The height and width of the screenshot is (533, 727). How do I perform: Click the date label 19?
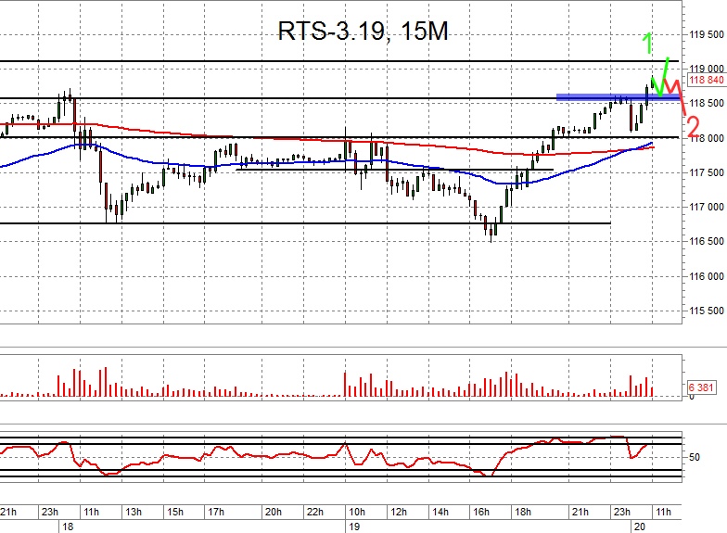(354, 527)
